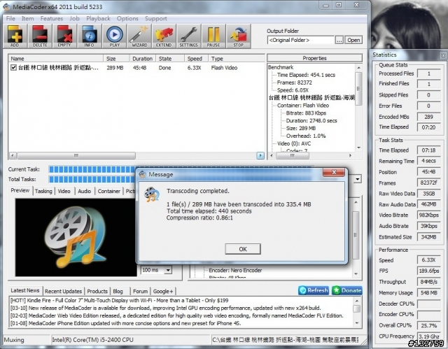The height and width of the screenshot is (349, 448).
Task: Switch to the Tasking tab
Action: (x=43, y=191)
